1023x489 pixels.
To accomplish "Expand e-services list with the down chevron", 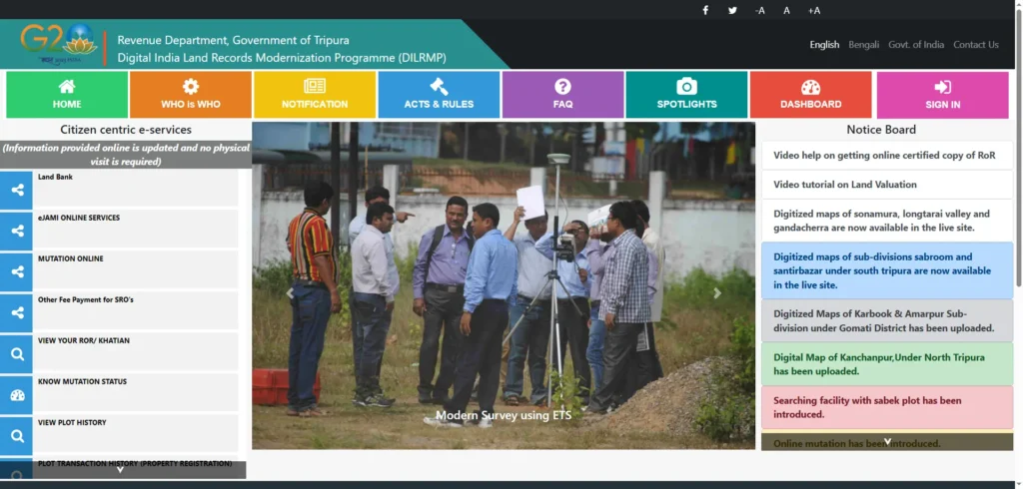I will 120,470.
